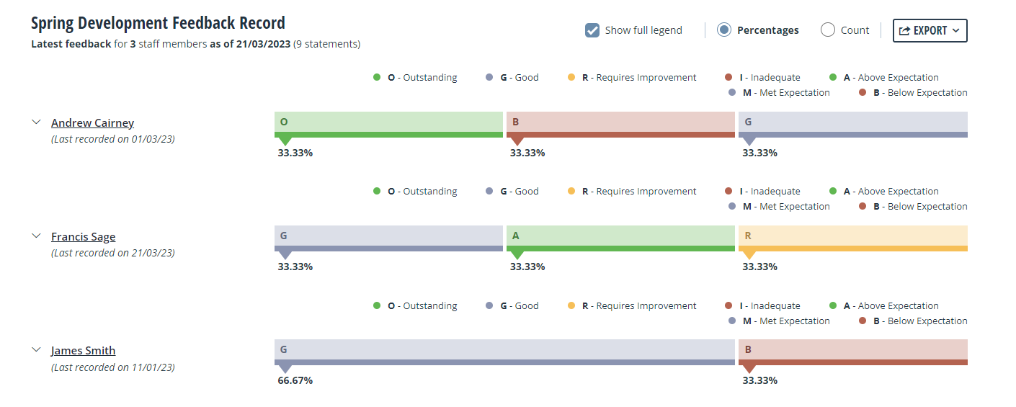The height and width of the screenshot is (407, 1016).
Task: Click grey marker under Andrew Cairney's G bar
Action: coord(749,141)
